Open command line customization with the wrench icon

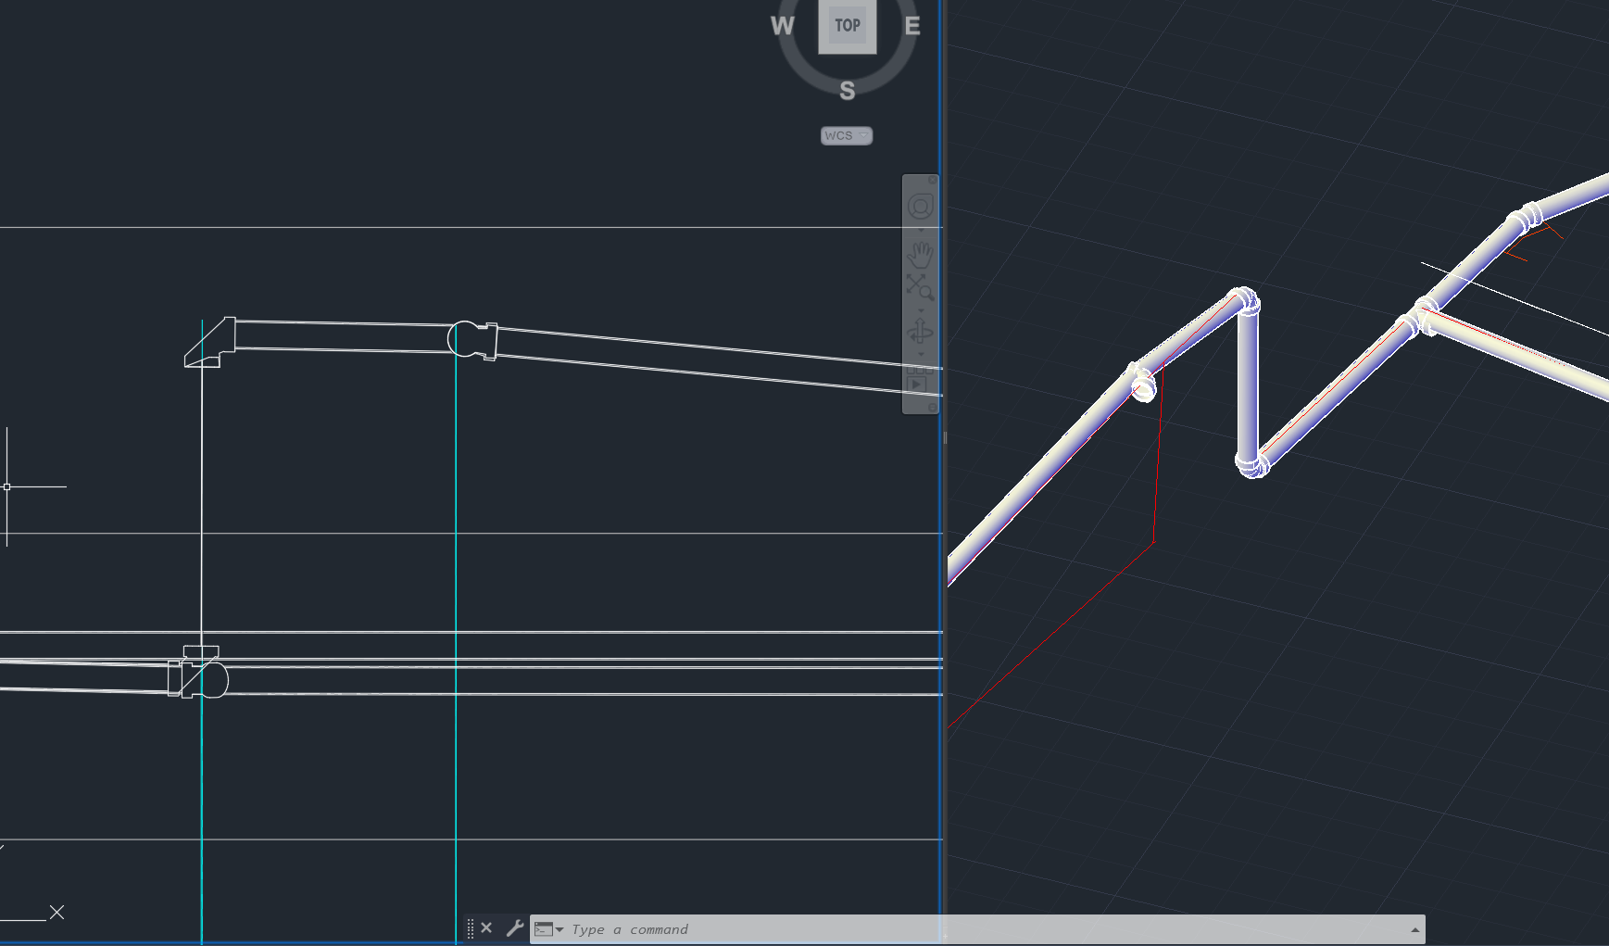coord(515,927)
